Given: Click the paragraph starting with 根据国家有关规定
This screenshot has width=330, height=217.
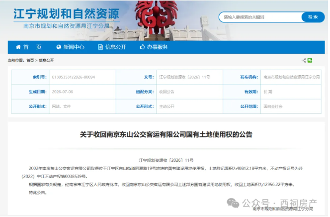Looking at the screenshot, I should point(162,185).
